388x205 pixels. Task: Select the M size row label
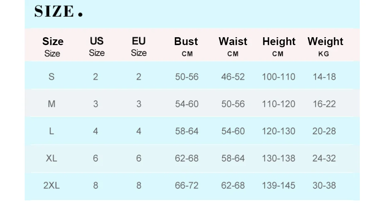pos(51,104)
